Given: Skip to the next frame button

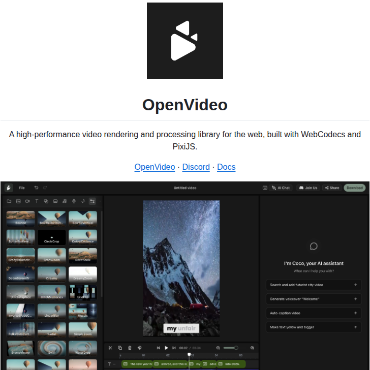Looking at the screenshot, I should point(174,348).
